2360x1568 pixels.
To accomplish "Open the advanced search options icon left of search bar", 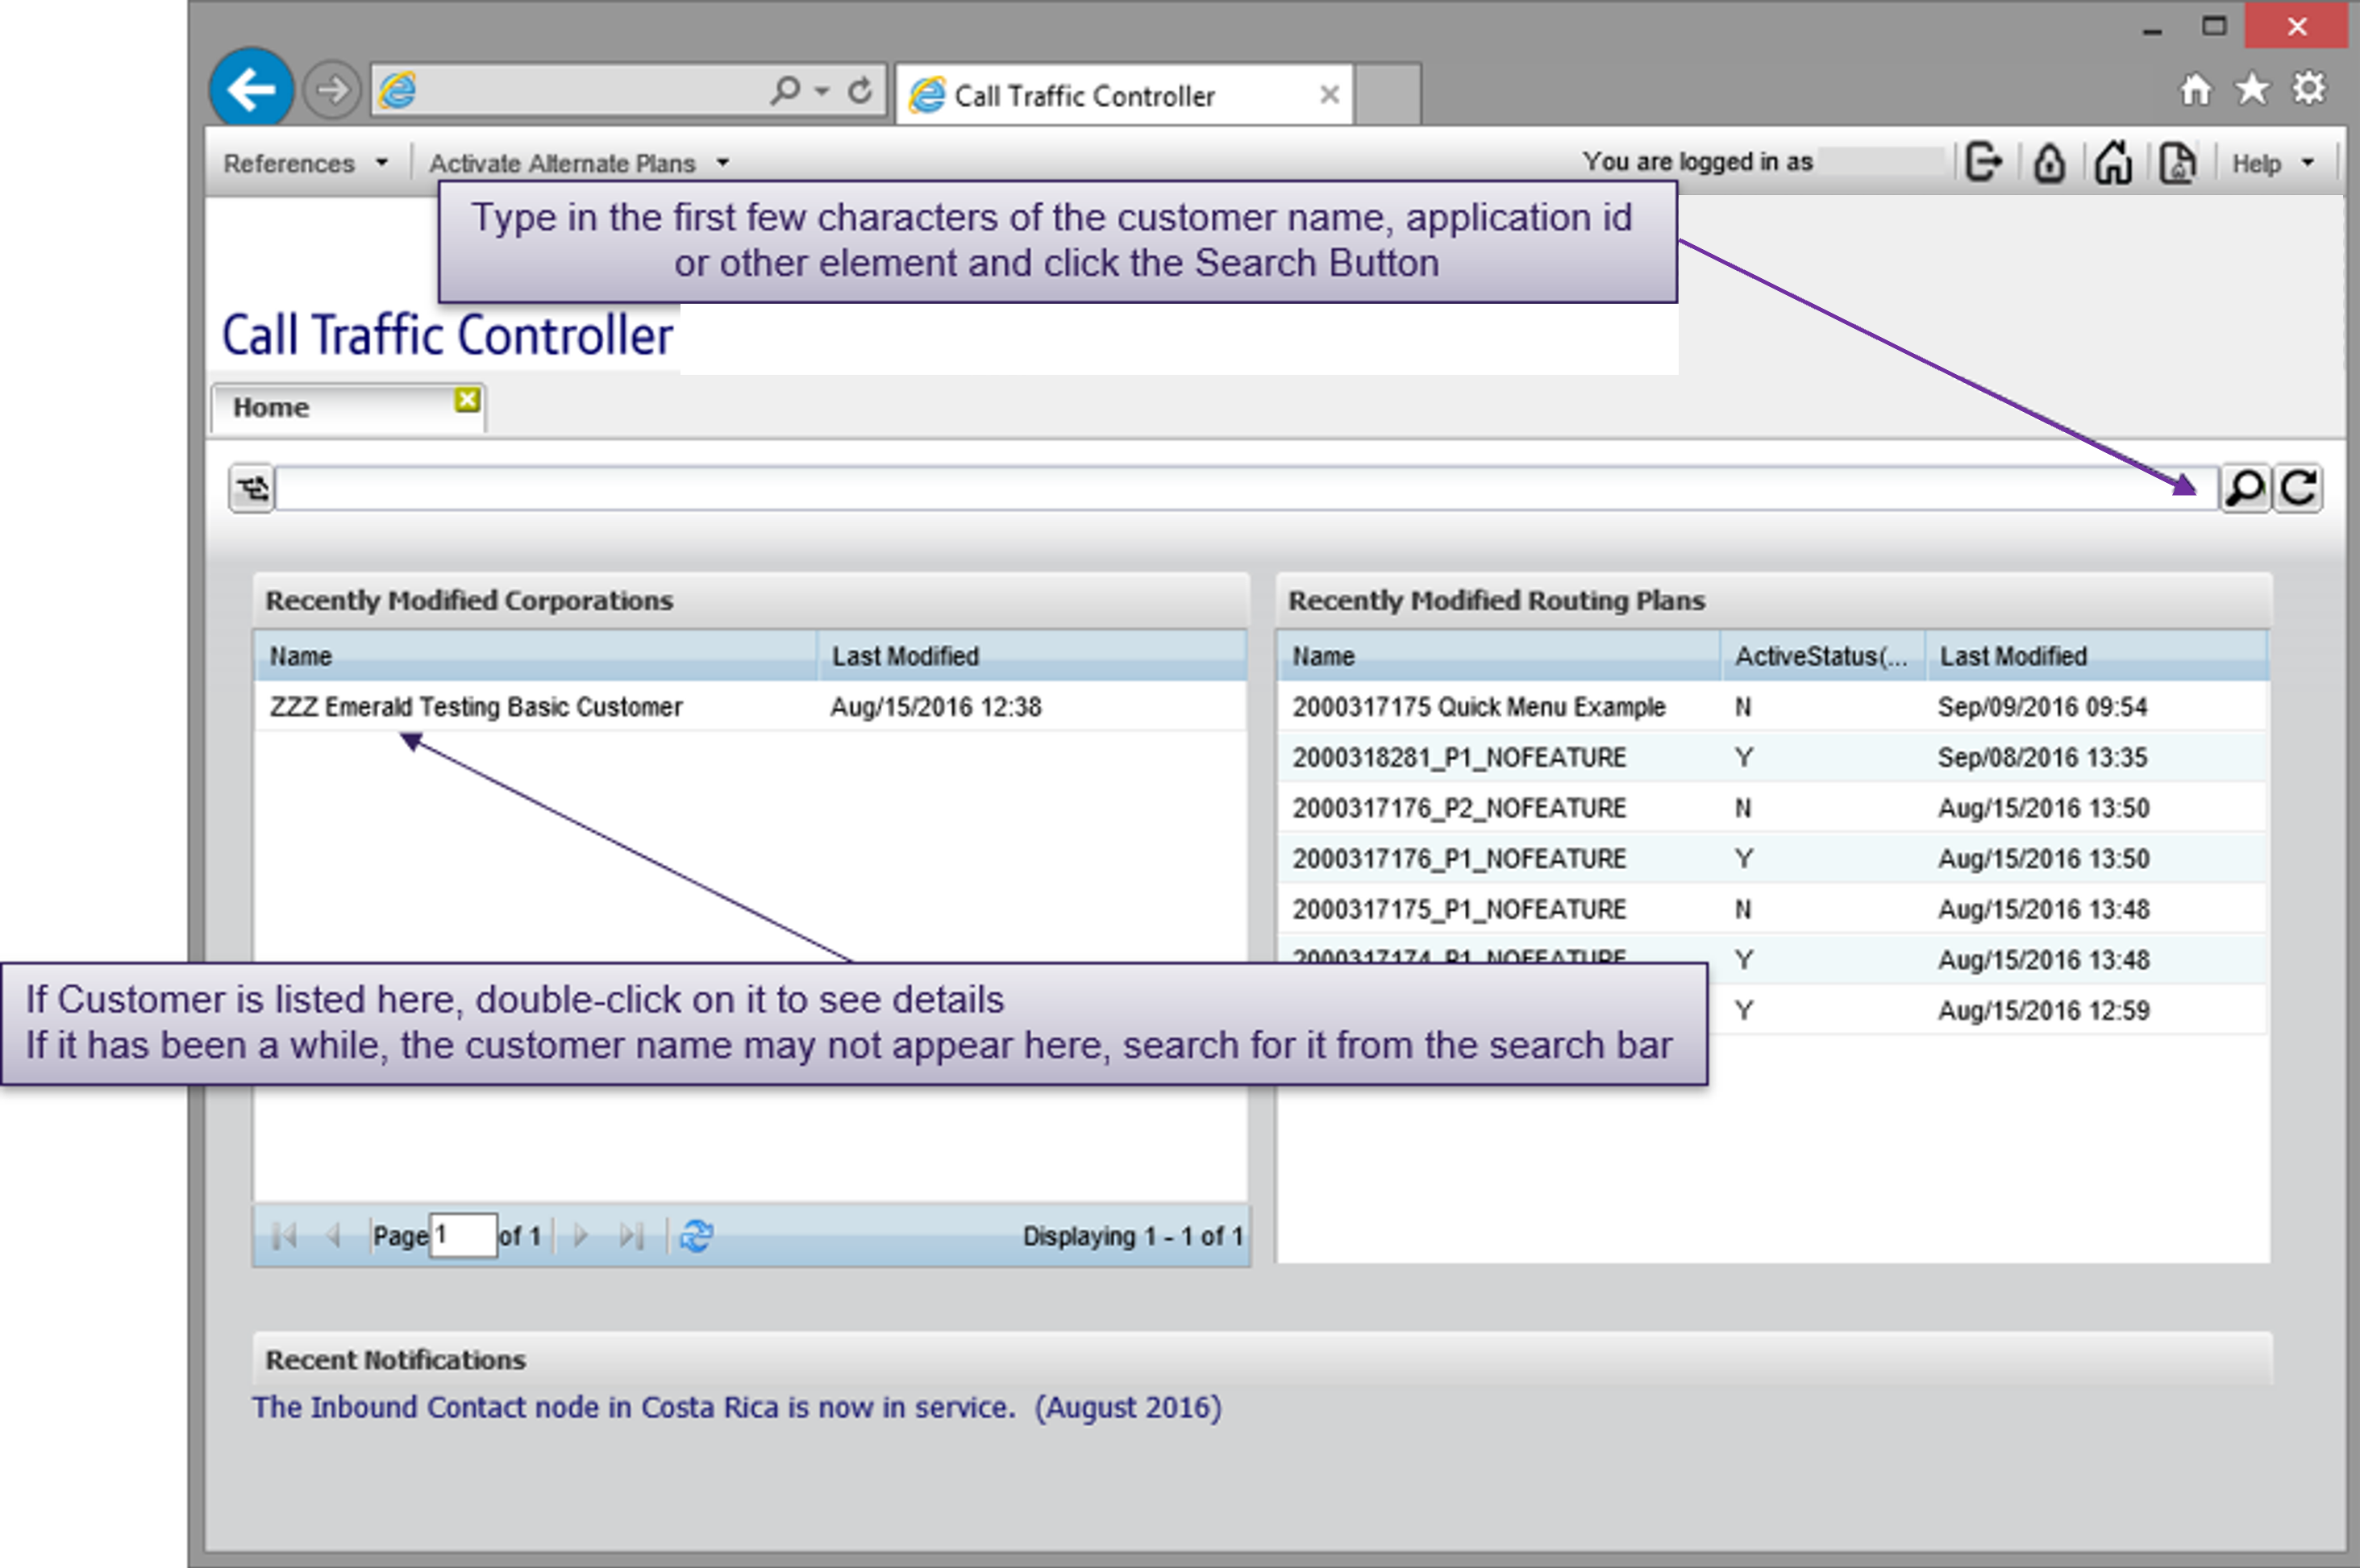I will point(252,488).
